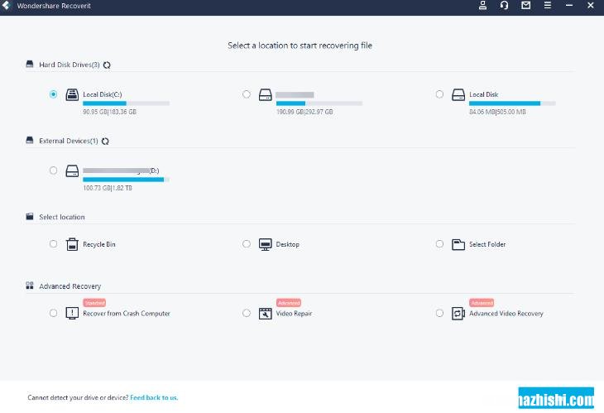
Task: Click the External Devices section icon
Action: 30,140
